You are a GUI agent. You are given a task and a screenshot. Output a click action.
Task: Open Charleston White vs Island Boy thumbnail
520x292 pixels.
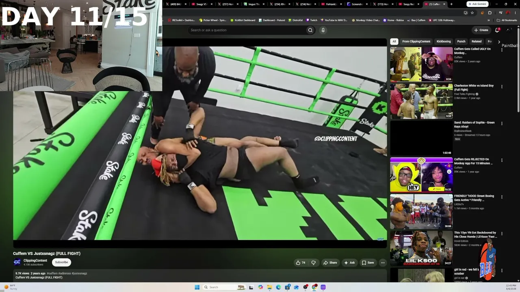[x=421, y=101]
